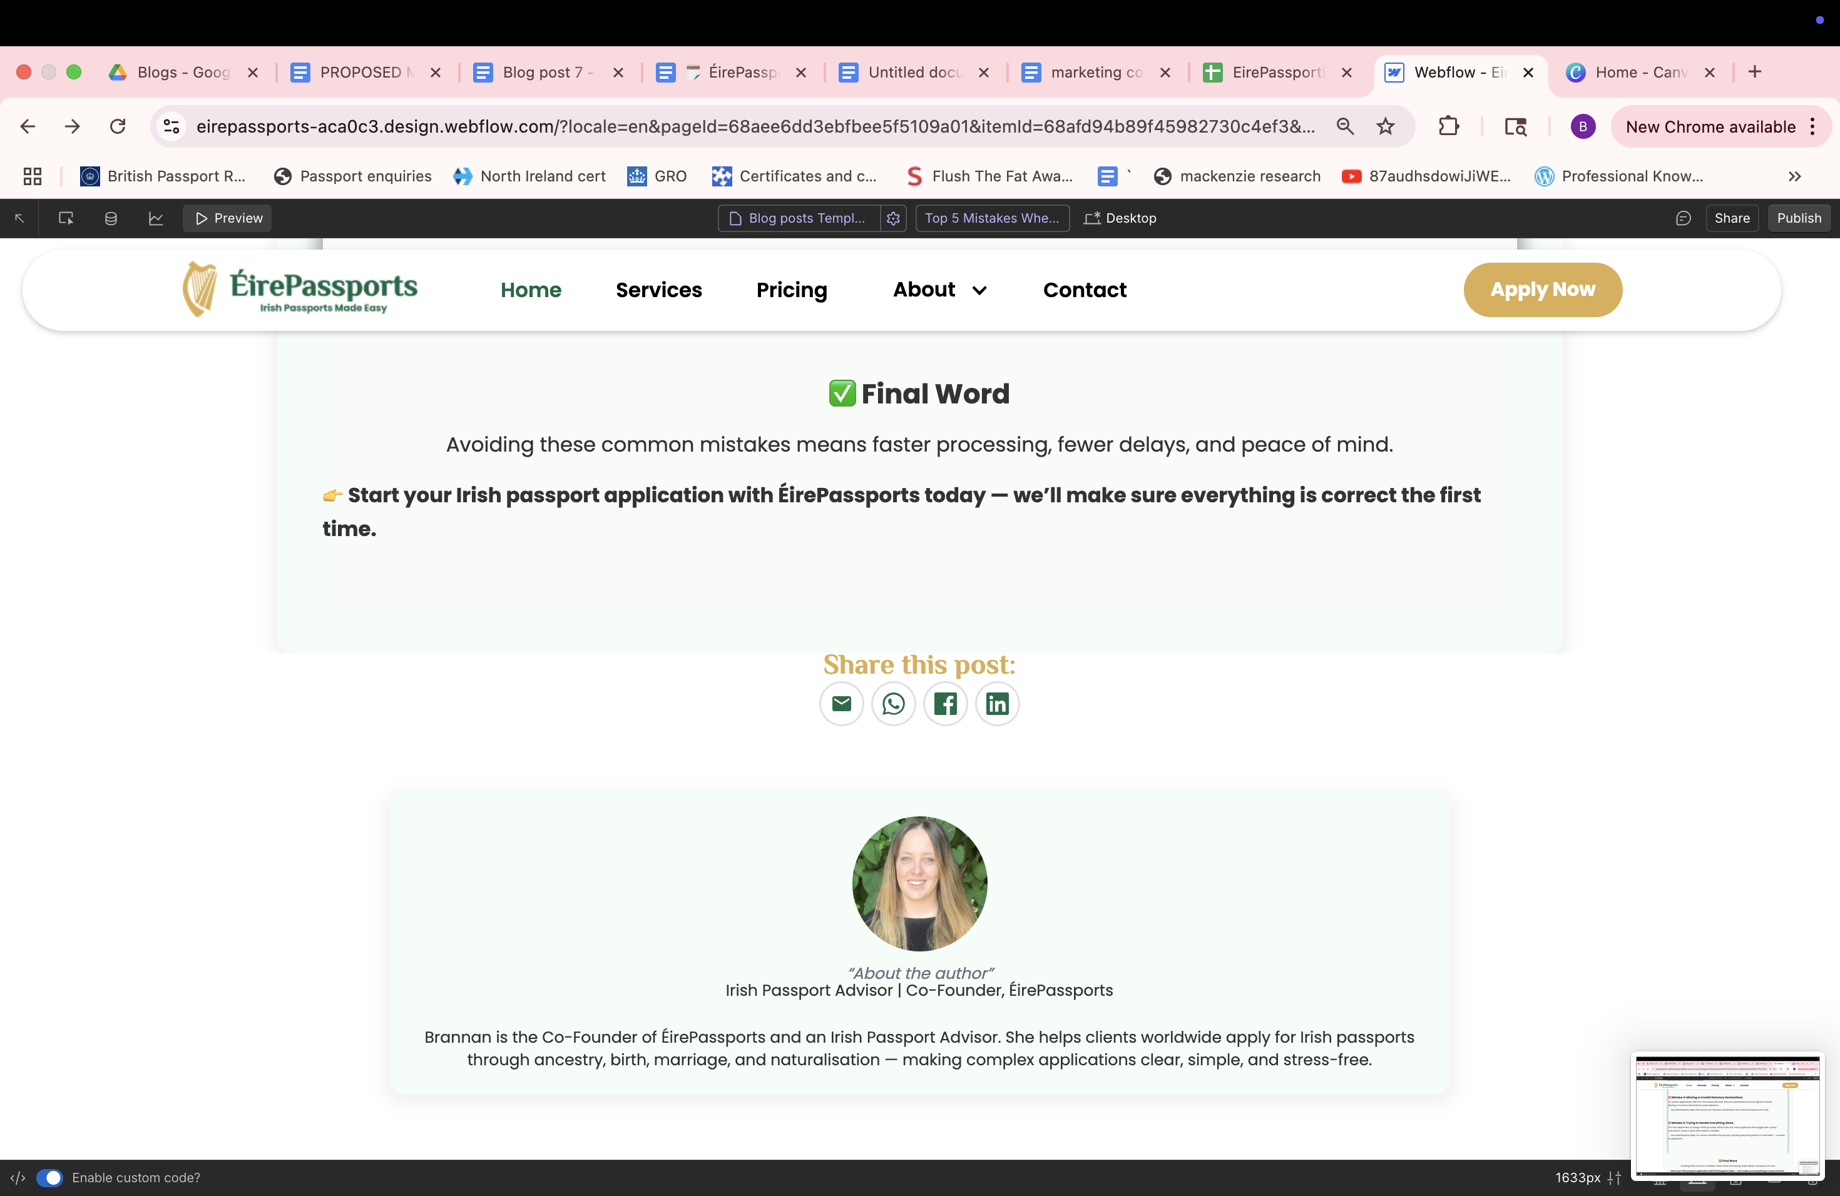Show more bookmarks chevron
This screenshot has height=1196, width=1840.
click(1794, 176)
